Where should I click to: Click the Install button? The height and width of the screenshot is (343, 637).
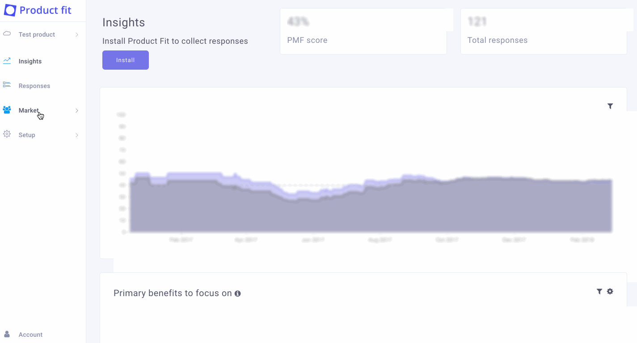pos(126,60)
